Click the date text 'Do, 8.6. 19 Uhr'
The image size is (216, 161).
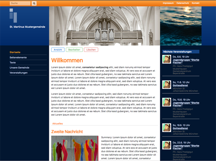tap(181, 57)
